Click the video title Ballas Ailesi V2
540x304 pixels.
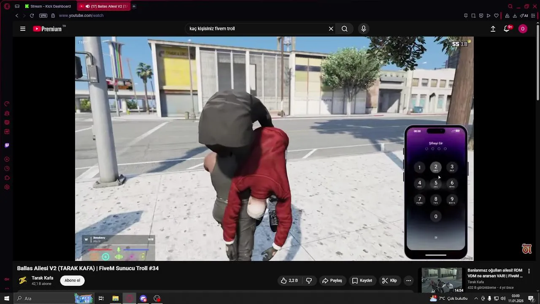[88, 269]
